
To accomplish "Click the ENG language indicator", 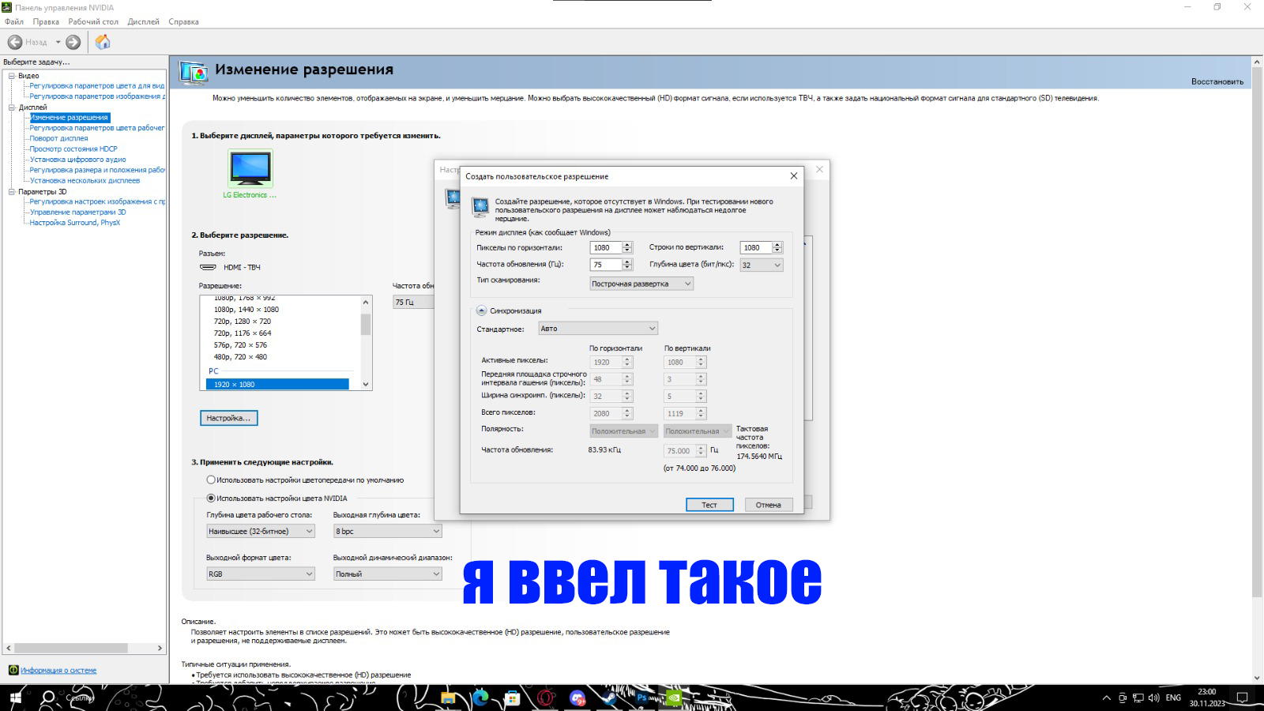I will click(x=1173, y=698).
